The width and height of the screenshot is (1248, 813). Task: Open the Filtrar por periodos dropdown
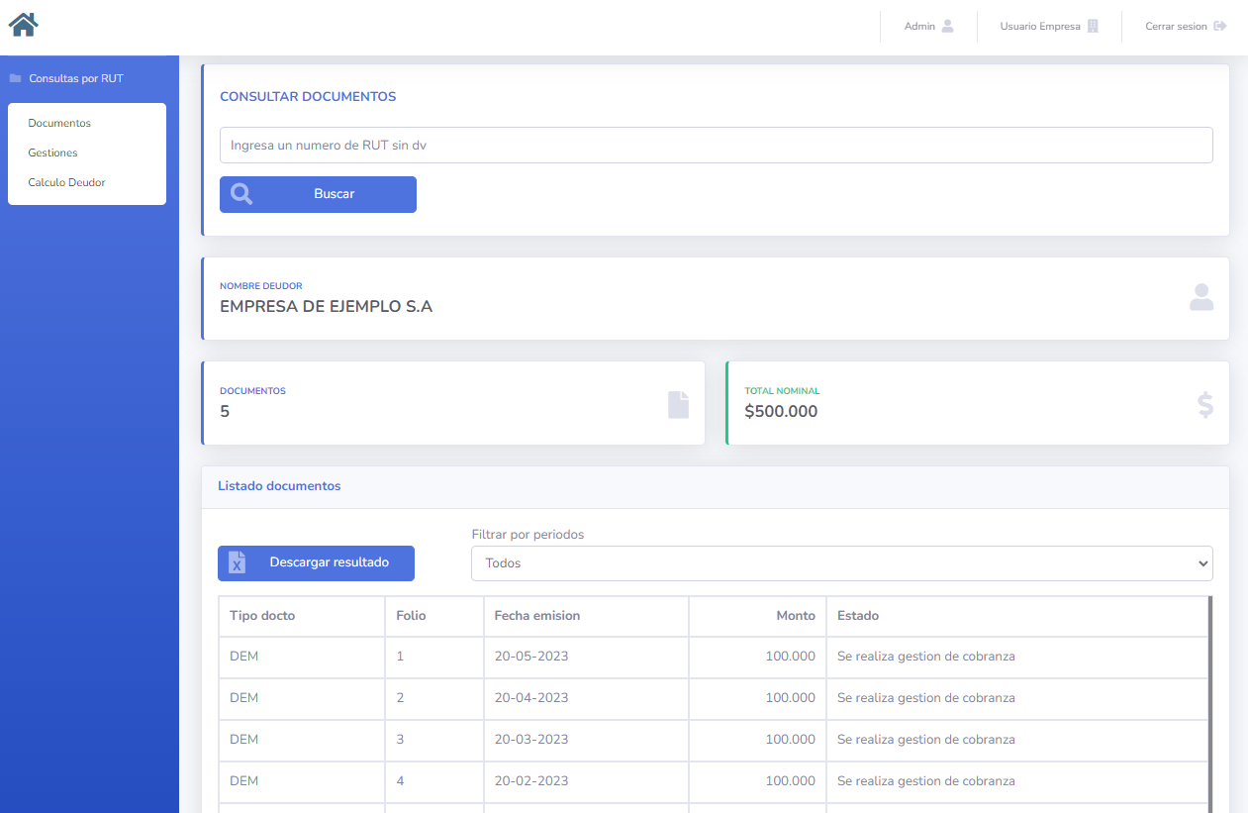coord(841,563)
